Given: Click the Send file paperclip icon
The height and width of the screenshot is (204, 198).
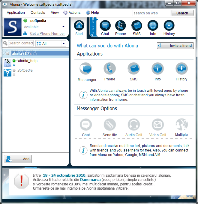Looking at the screenshot, I should tap(110, 124).
